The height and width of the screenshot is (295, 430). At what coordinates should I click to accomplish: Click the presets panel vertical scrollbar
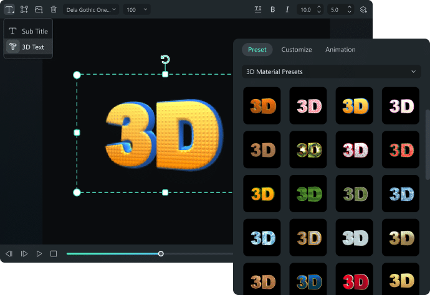(x=428, y=144)
